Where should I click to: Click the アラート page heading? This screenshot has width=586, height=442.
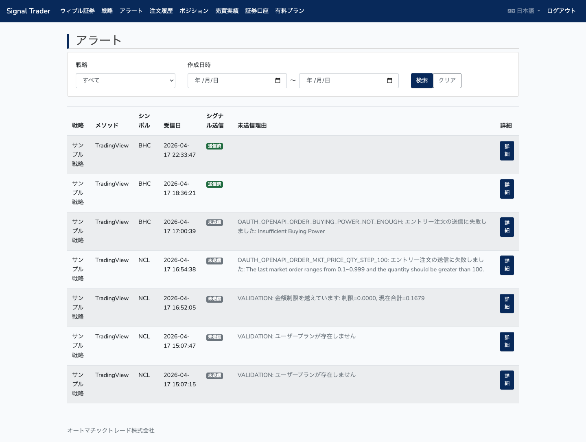(99, 40)
